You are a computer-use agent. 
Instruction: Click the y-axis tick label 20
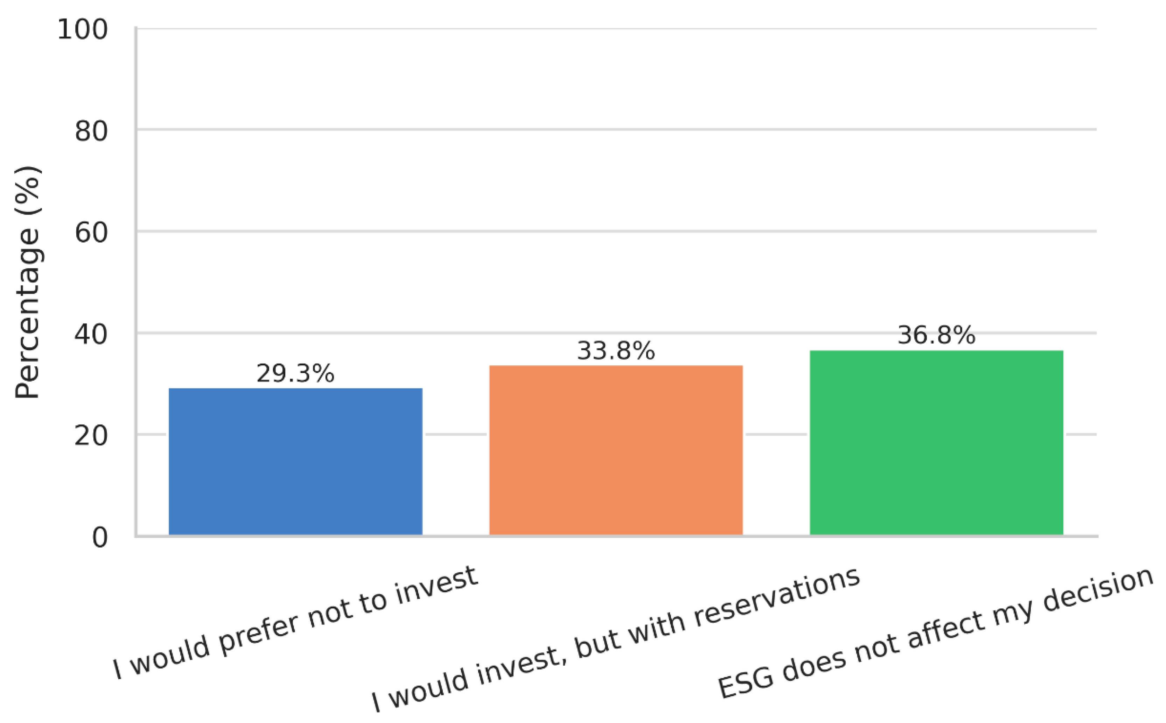coord(91,436)
